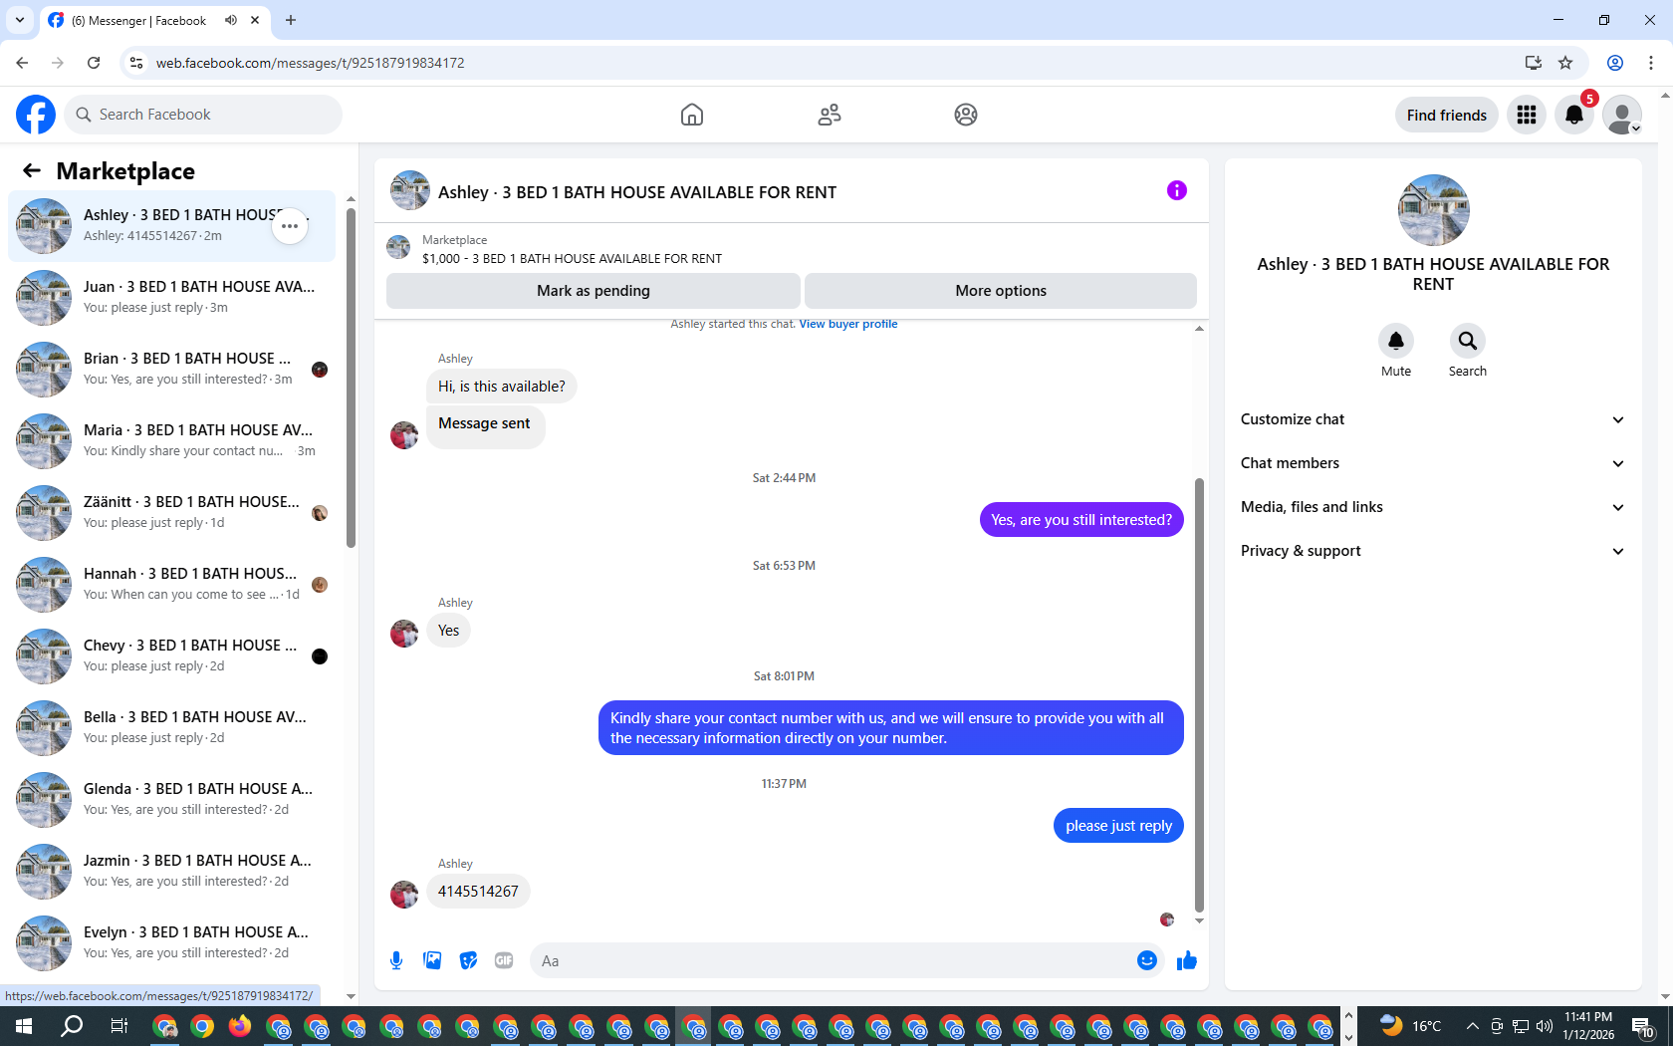Open Zäänitt's conversation in the list
Screen dimensions: 1673x1046
click(171, 512)
